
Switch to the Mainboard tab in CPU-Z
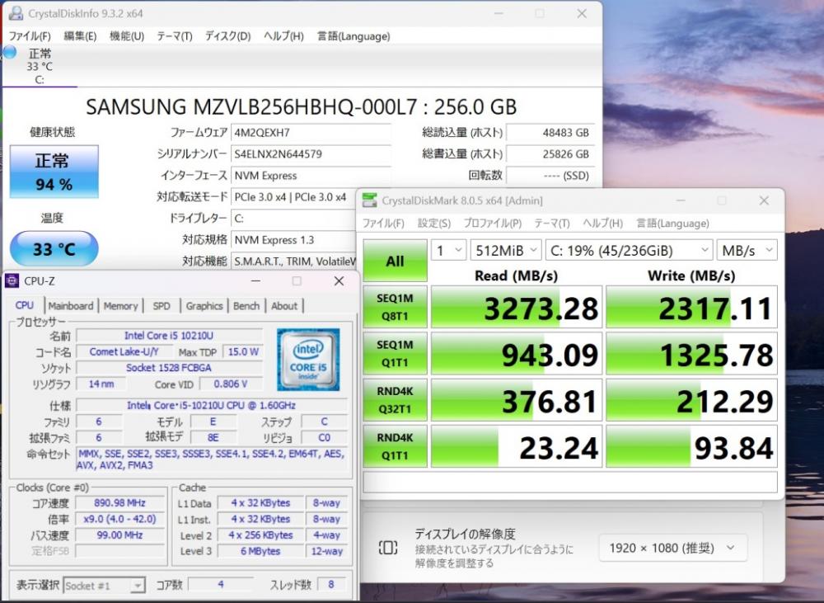point(70,306)
